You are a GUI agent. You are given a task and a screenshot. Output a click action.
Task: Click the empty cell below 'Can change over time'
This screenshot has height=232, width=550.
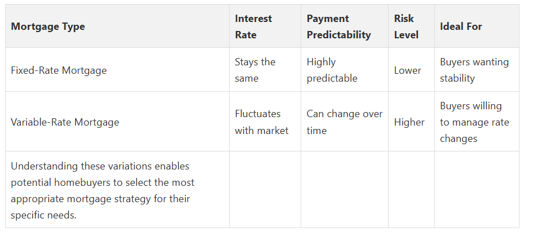coord(344,190)
